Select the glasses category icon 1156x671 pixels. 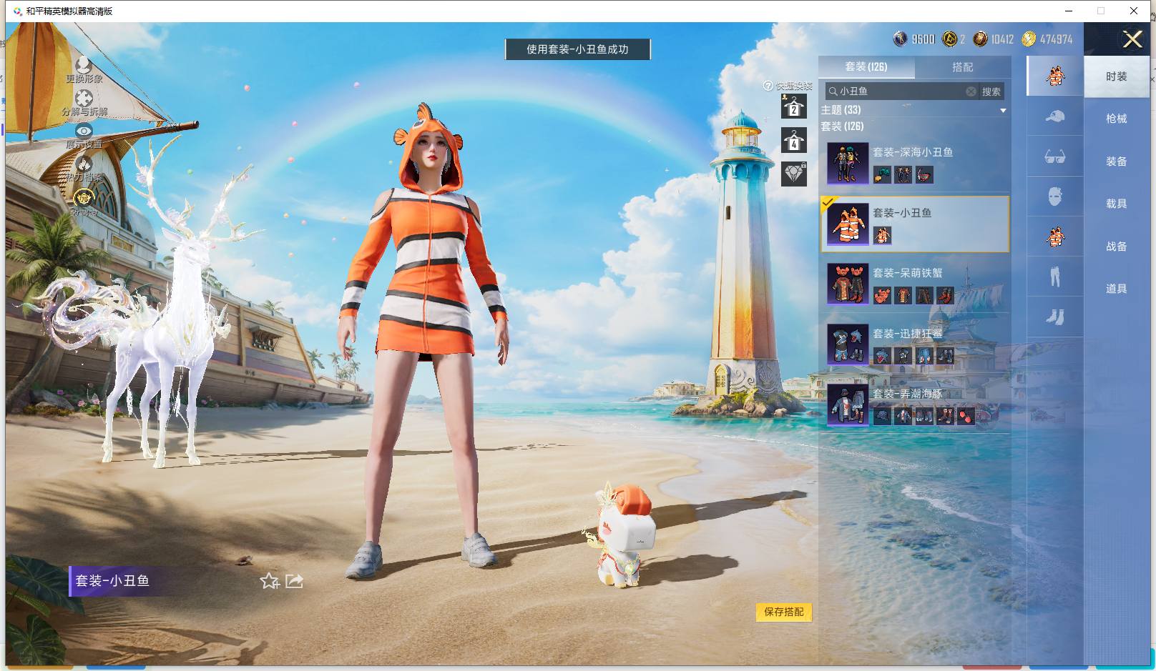point(1055,156)
